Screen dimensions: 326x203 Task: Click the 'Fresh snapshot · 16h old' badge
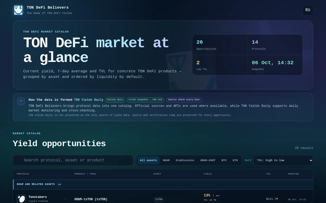145,100
